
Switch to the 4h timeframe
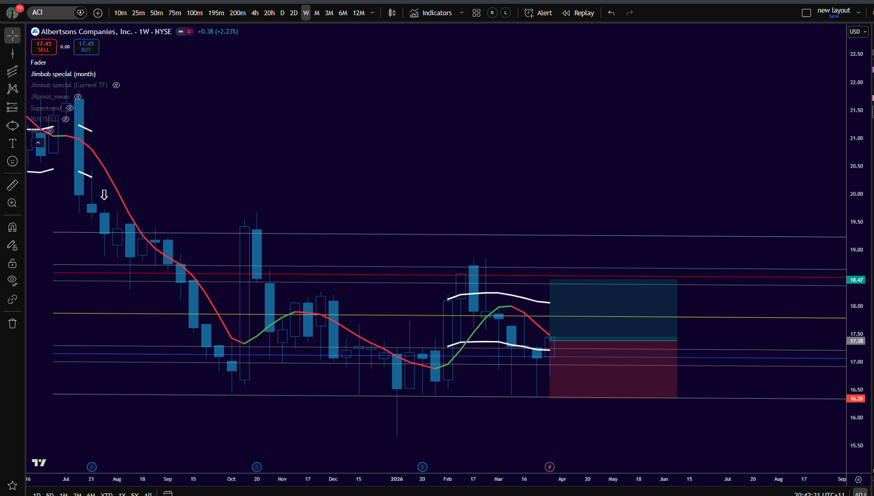[255, 13]
